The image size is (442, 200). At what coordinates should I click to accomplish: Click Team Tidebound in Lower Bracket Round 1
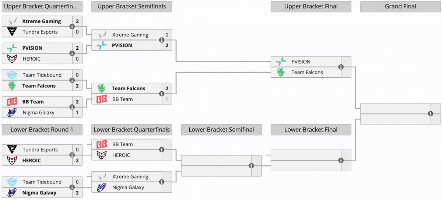42,182
